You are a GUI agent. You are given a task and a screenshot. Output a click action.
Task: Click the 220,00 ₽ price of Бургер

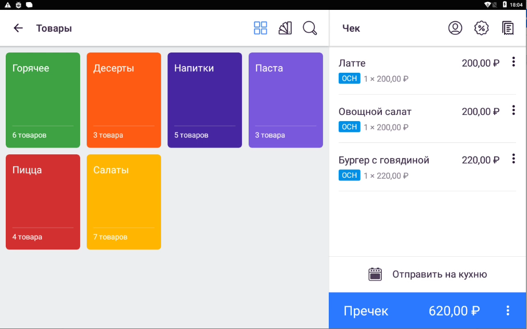point(481,160)
